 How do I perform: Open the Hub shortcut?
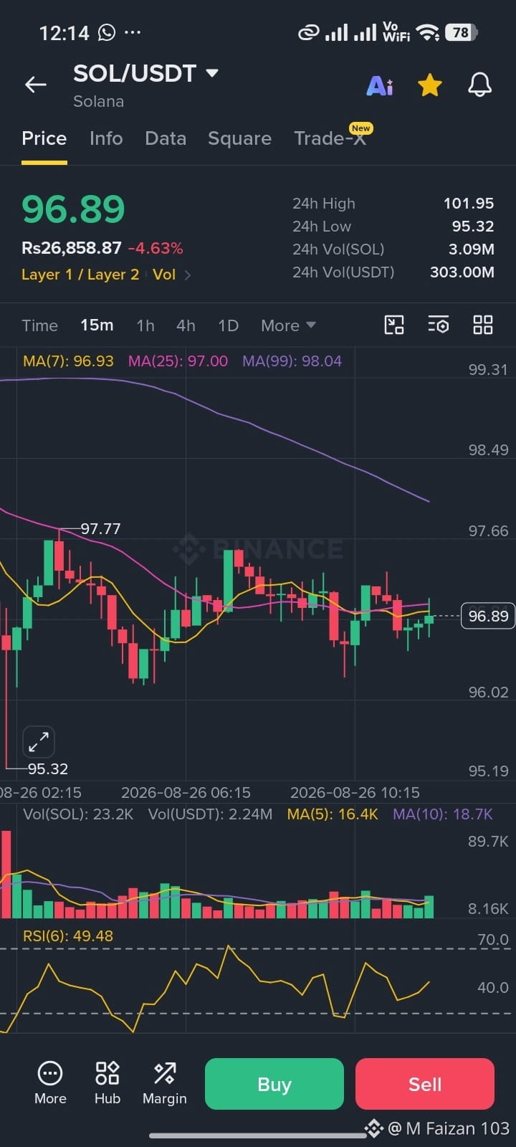coord(107,1083)
